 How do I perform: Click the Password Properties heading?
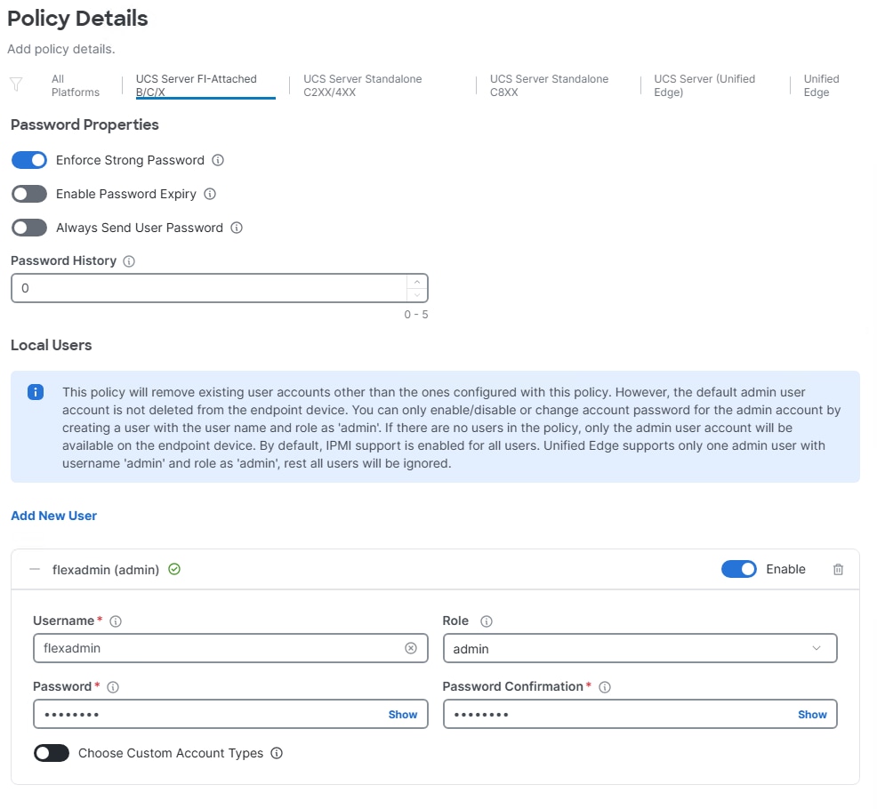[84, 124]
